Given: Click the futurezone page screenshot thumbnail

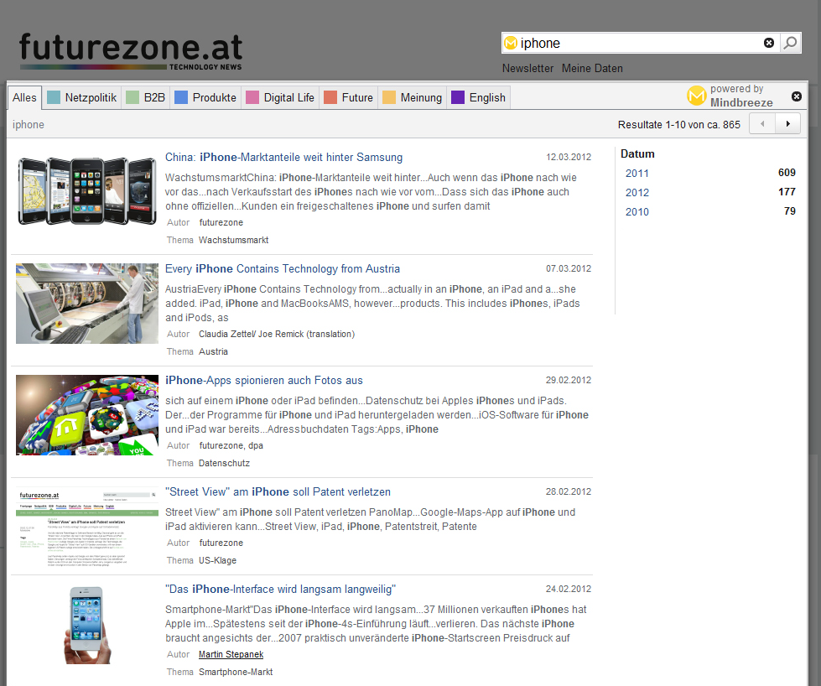Looking at the screenshot, I should point(87,527).
